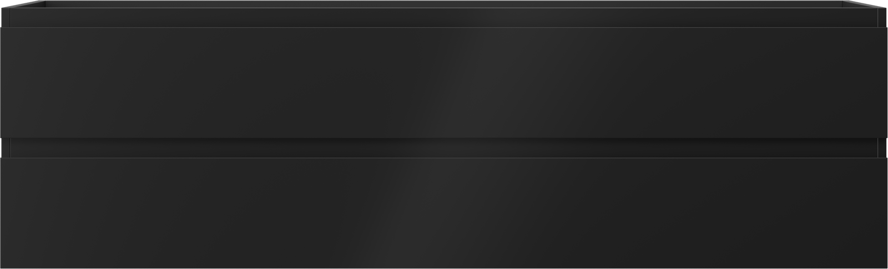Image resolution: width=888 pixels, height=269 pixels.
Task: Click the top edge of lower drawer
Action: (444, 158)
